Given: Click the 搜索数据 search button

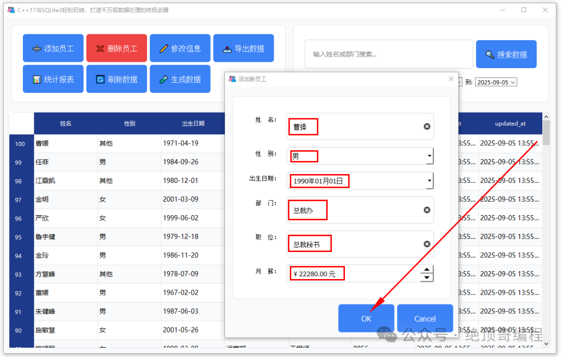Looking at the screenshot, I should coord(506,54).
